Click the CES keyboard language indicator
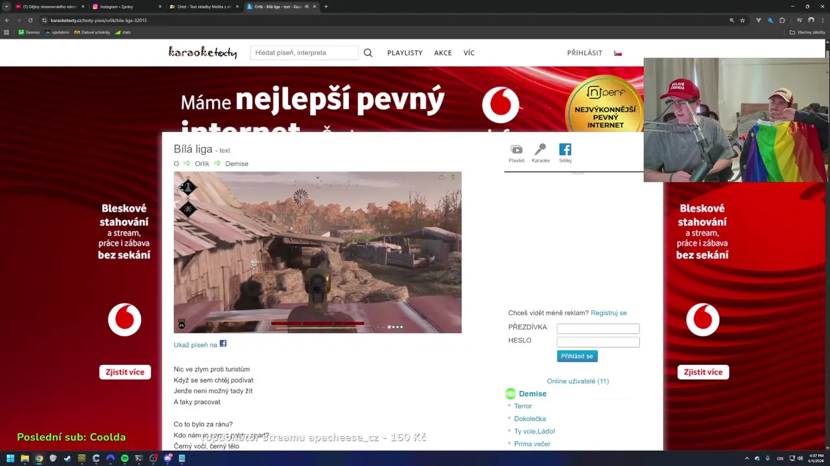The width and height of the screenshot is (830, 466). pyautogui.click(x=780, y=458)
